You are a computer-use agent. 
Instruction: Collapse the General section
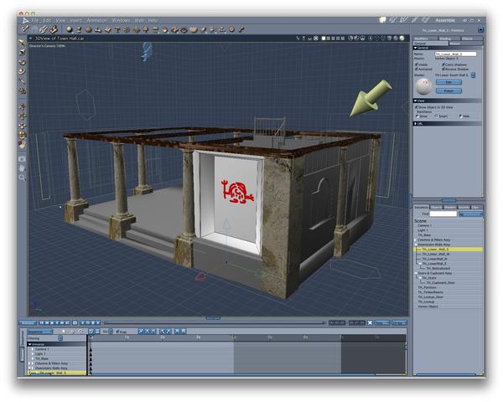(x=416, y=48)
